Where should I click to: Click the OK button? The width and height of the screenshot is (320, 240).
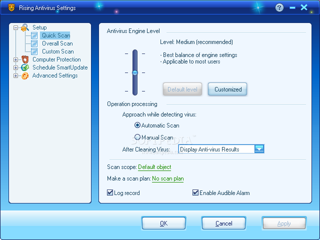tap(163, 223)
